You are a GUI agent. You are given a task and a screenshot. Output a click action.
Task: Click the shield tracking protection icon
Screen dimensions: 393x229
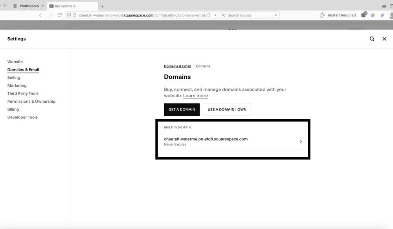[x=69, y=15]
